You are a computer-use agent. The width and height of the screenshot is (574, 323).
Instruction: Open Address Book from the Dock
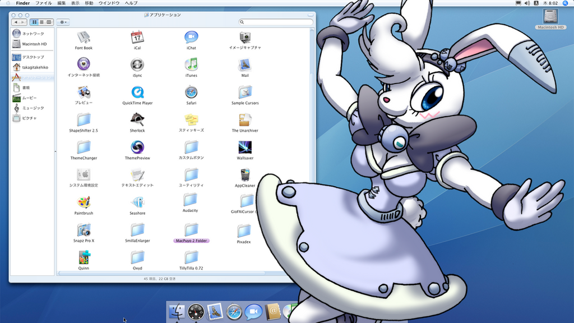coord(273,312)
